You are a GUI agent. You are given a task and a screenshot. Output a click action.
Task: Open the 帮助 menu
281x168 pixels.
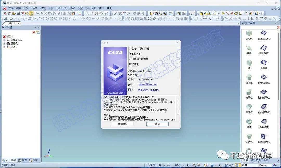coord(109,8)
